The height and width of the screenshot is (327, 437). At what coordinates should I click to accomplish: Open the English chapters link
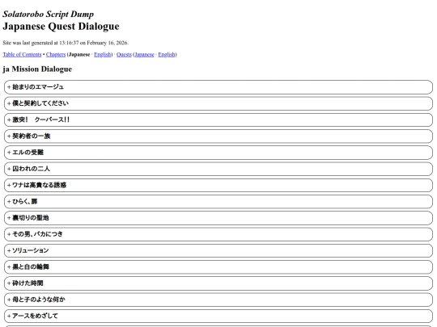pyautogui.click(x=103, y=55)
